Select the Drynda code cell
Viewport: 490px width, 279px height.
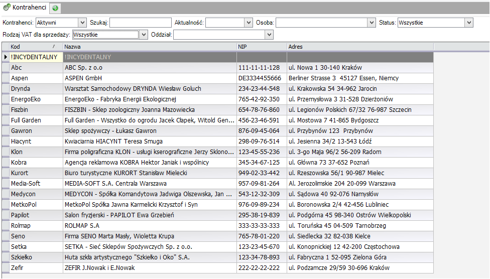click(x=36, y=89)
